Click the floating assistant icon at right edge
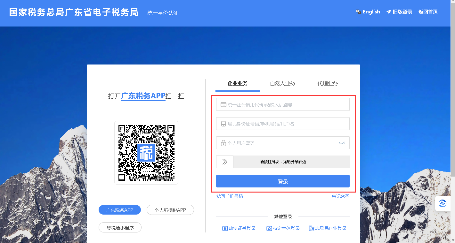455x243 pixels. [443, 203]
